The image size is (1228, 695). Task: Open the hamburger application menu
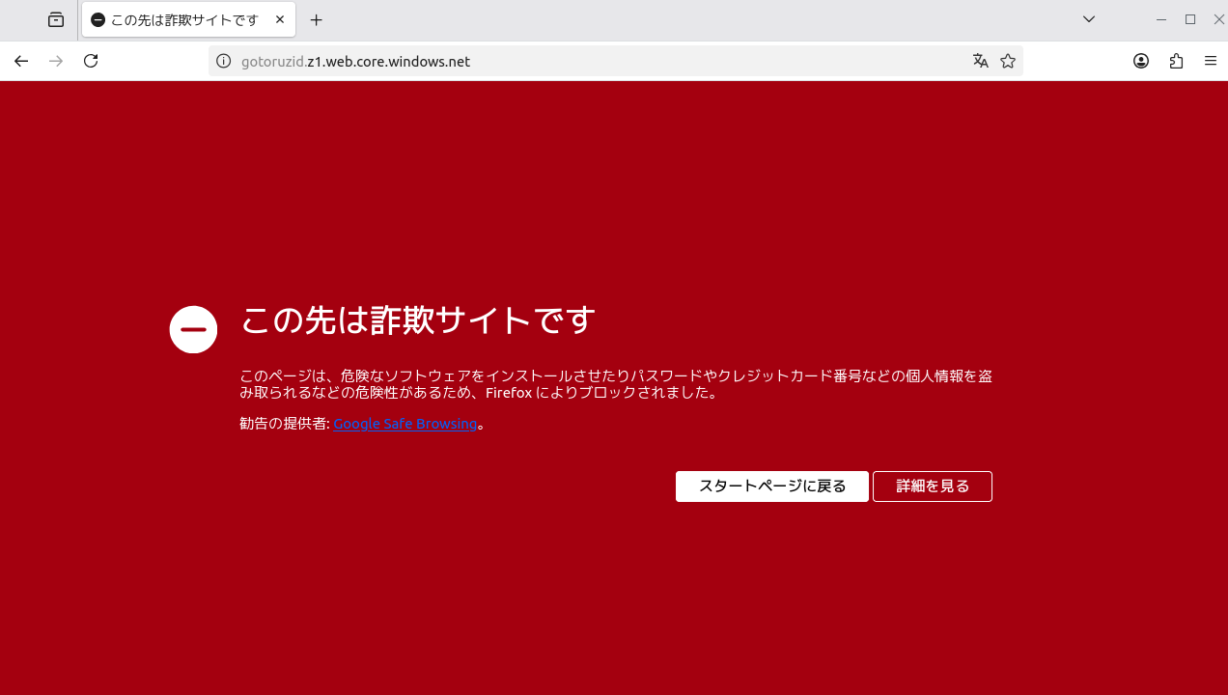(1211, 61)
